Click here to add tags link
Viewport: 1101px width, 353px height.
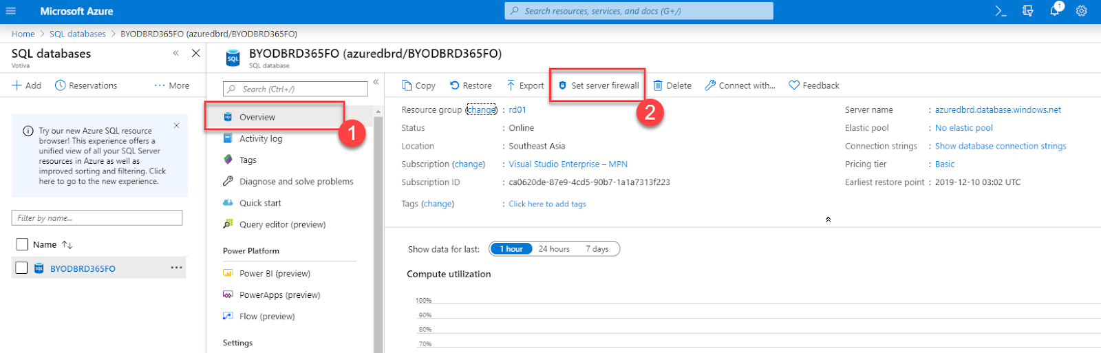[x=547, y=204]
